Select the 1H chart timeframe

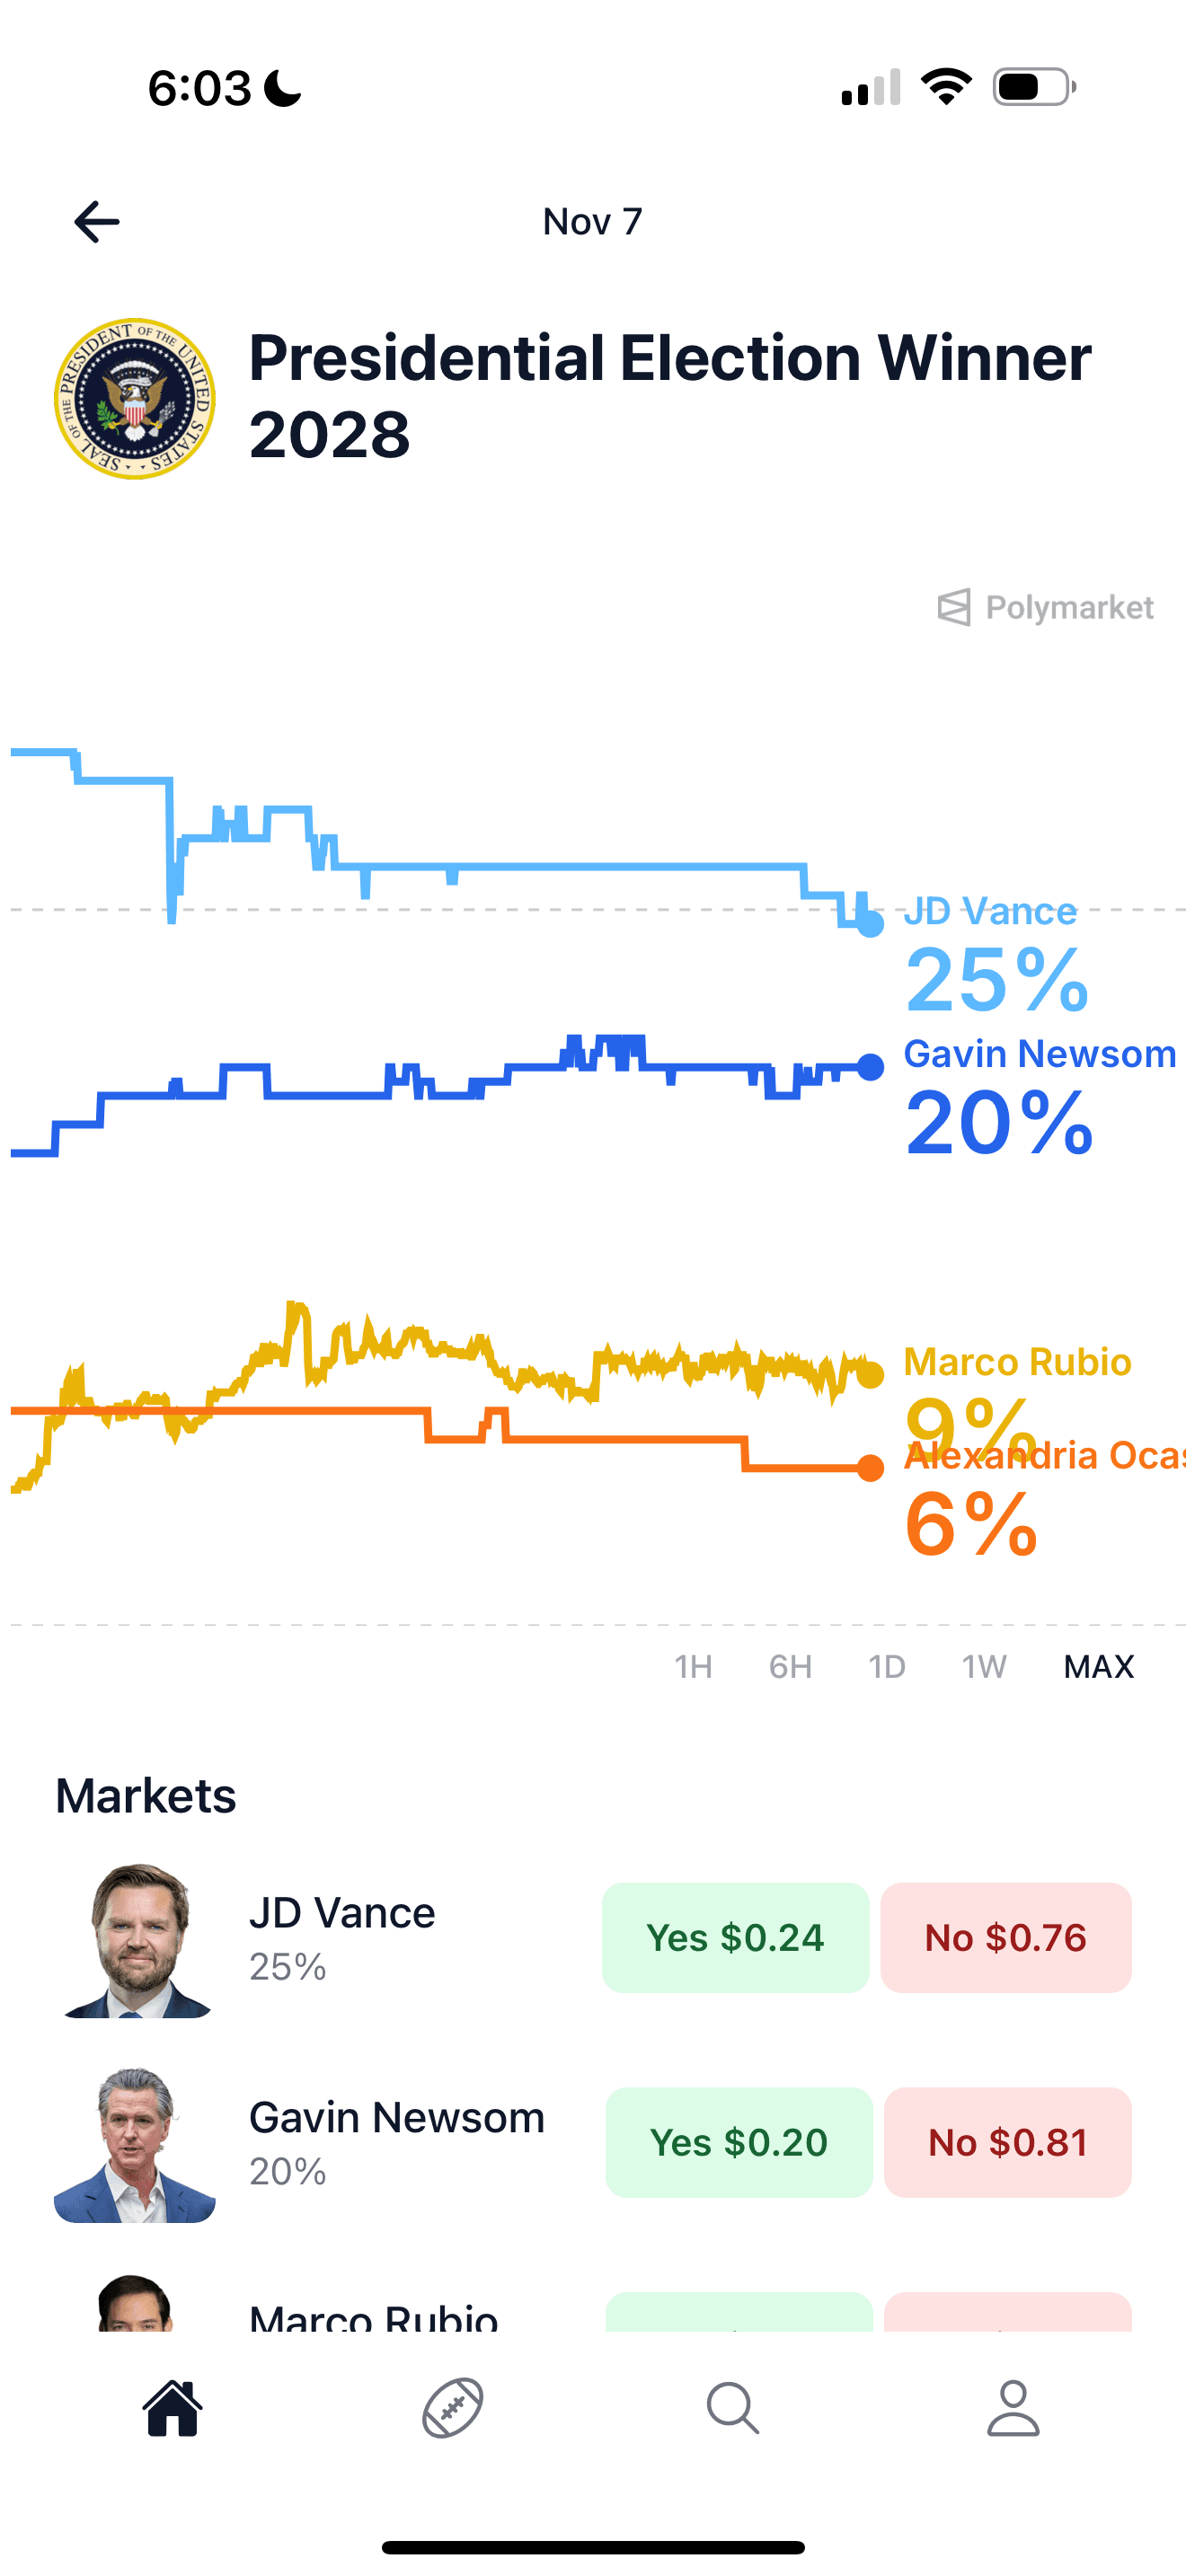[694, 1667]
